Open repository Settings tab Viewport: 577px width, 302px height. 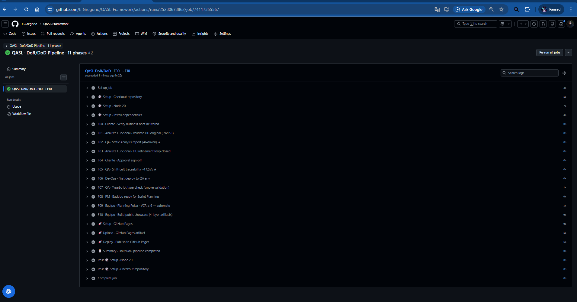click(x=222, y=34)
